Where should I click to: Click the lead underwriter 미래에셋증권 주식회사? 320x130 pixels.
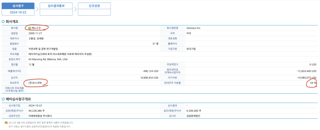(x=42, y=116)
